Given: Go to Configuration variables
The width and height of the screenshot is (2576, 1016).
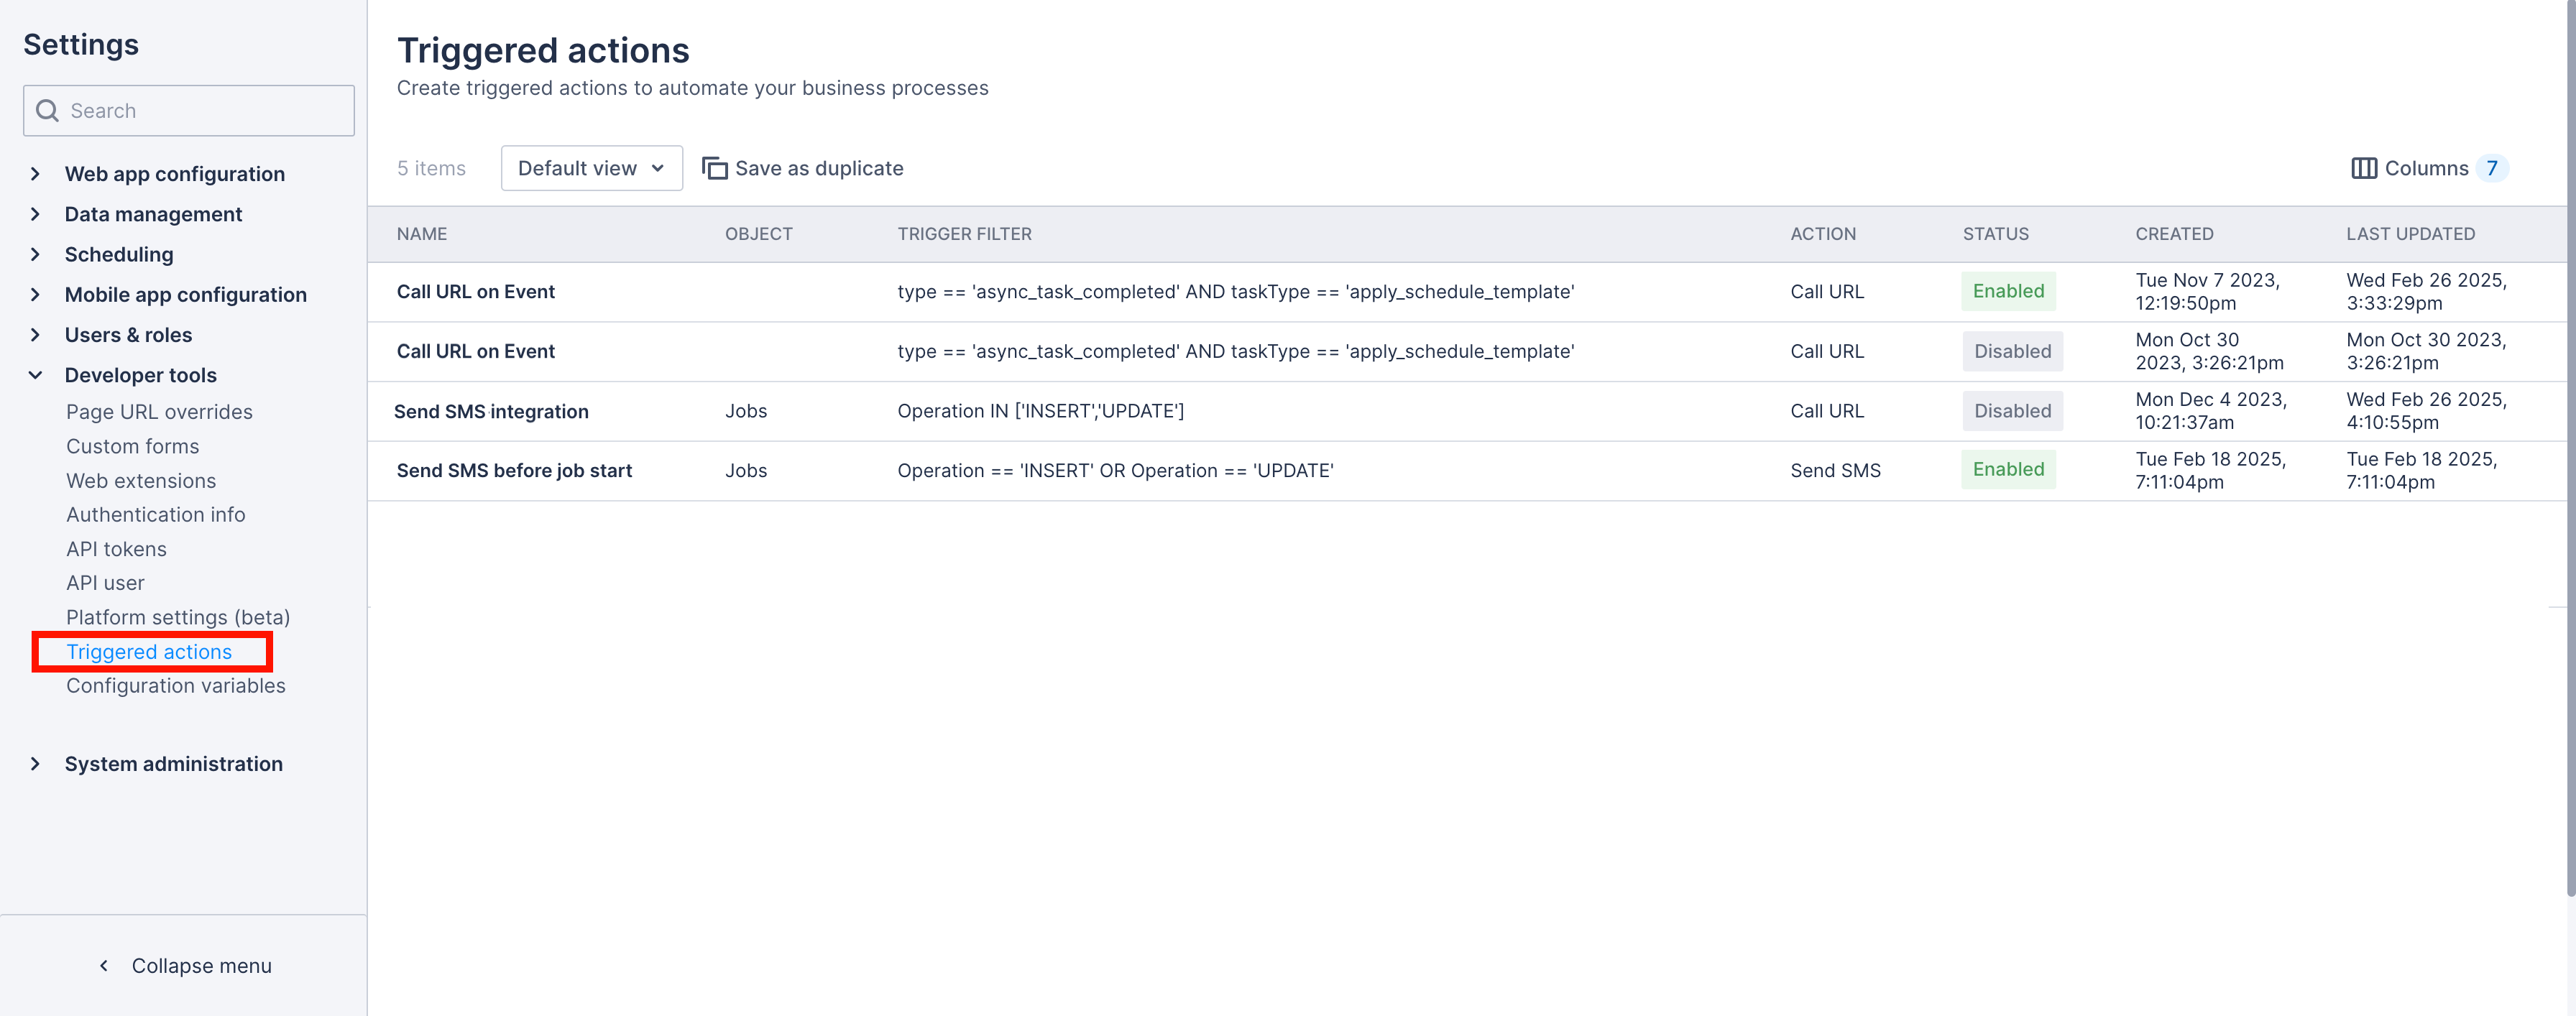Looking at the screenshot, I should 175,686.
